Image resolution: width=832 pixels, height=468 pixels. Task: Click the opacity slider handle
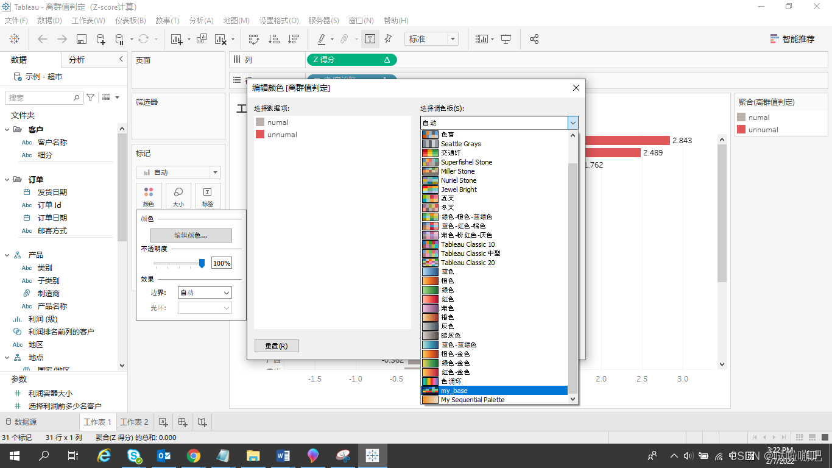[202, 263]
